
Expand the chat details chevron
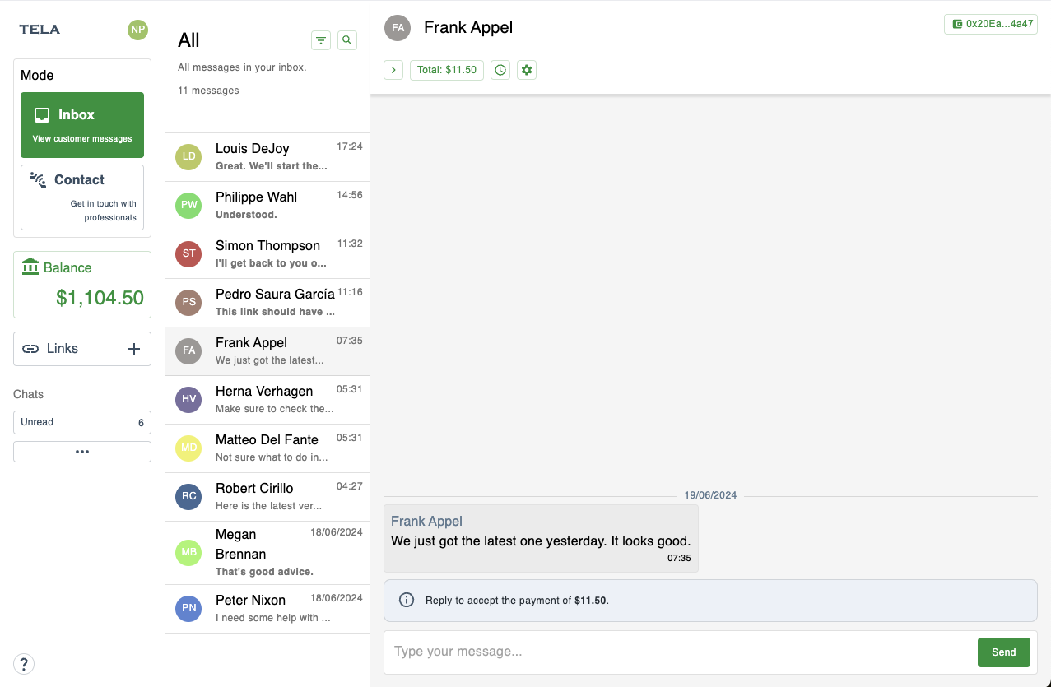click(393, 70)
